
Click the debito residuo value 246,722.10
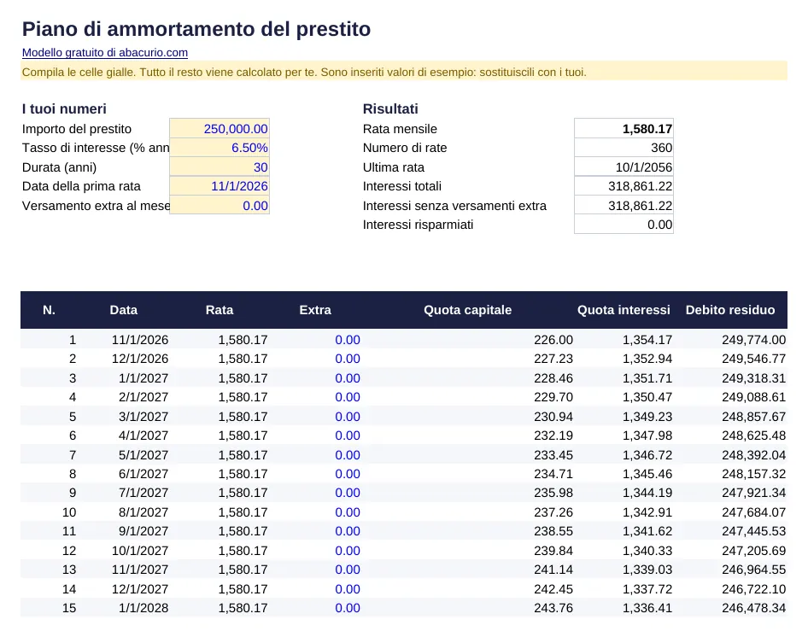pyautogui.click(x=754, y=589)
